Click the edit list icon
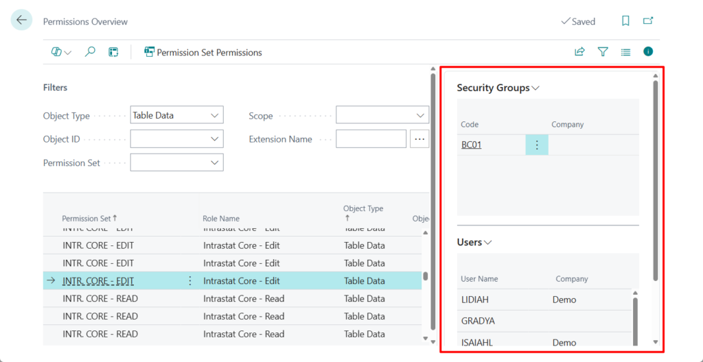The width and height of the screenshot is (703, 362). pyautogui.click(x=113, y=52)
